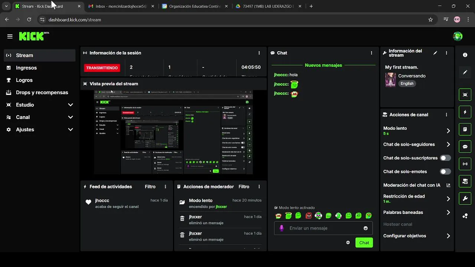The image size is (475, 267).
Task: Click the green Chat send button
Action: pos(364,243)
